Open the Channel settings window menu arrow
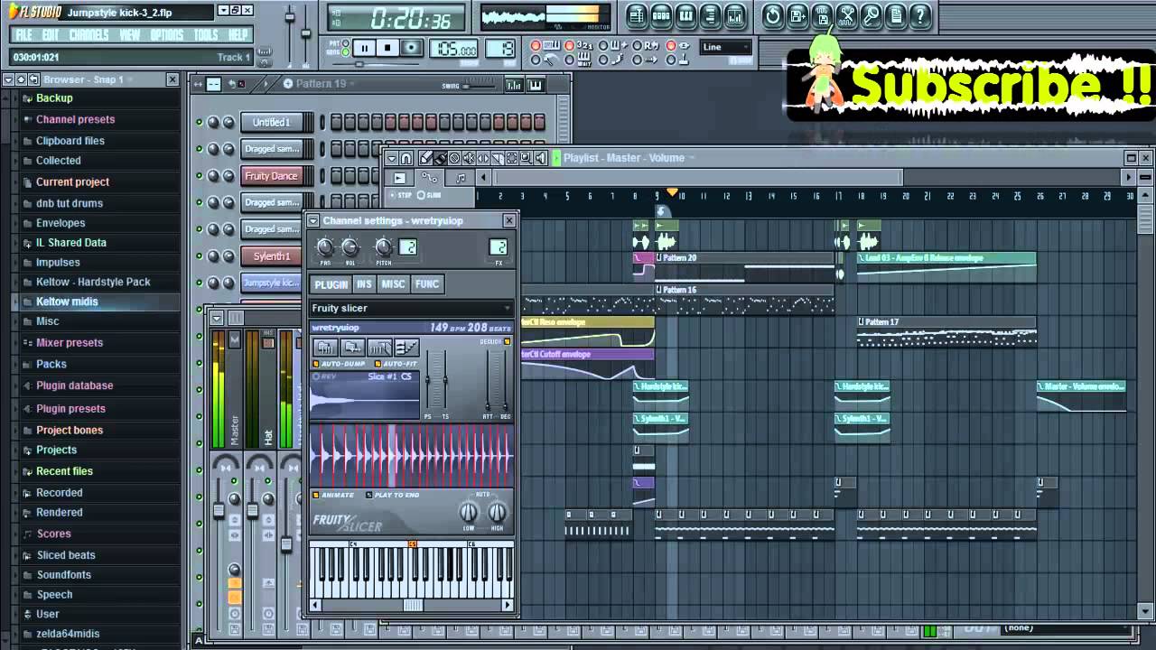 (313, 220)
